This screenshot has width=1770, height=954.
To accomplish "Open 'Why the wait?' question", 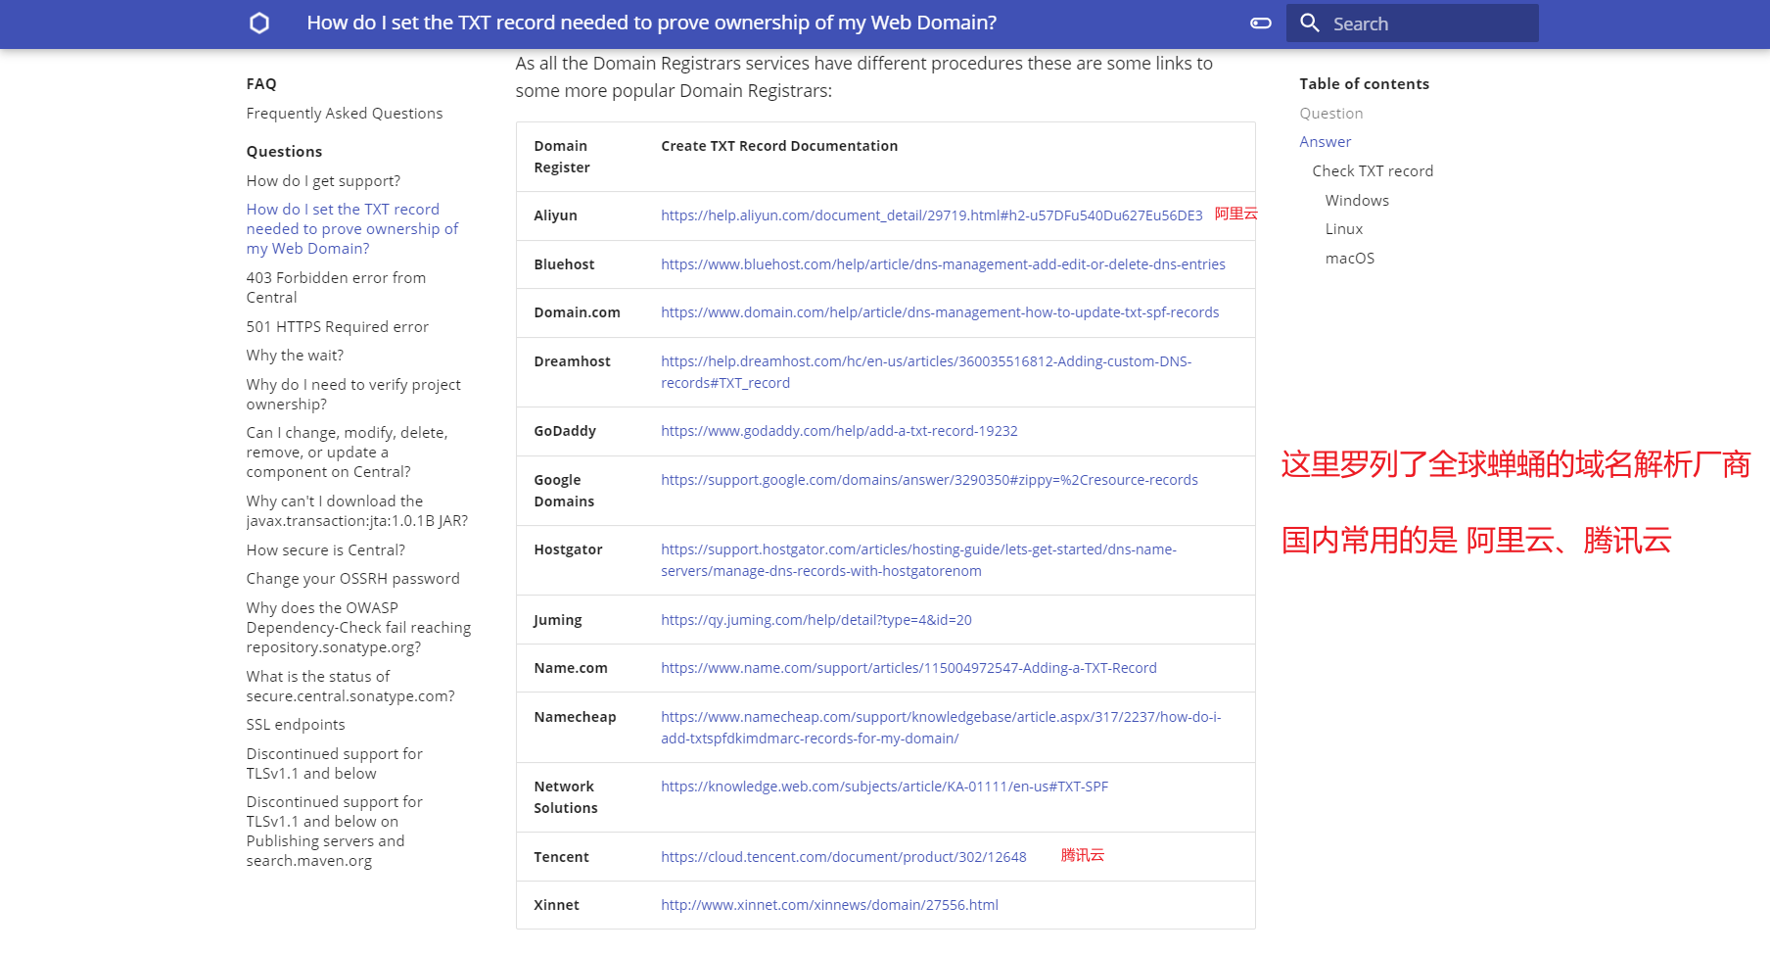I will tap(296, 356).
